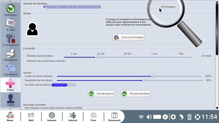
Task: Click the microphone sensitivity slider handle
Action: [144, 80]
